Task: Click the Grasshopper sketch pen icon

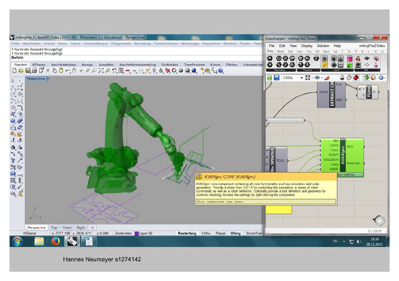Action: click(327, 78)
